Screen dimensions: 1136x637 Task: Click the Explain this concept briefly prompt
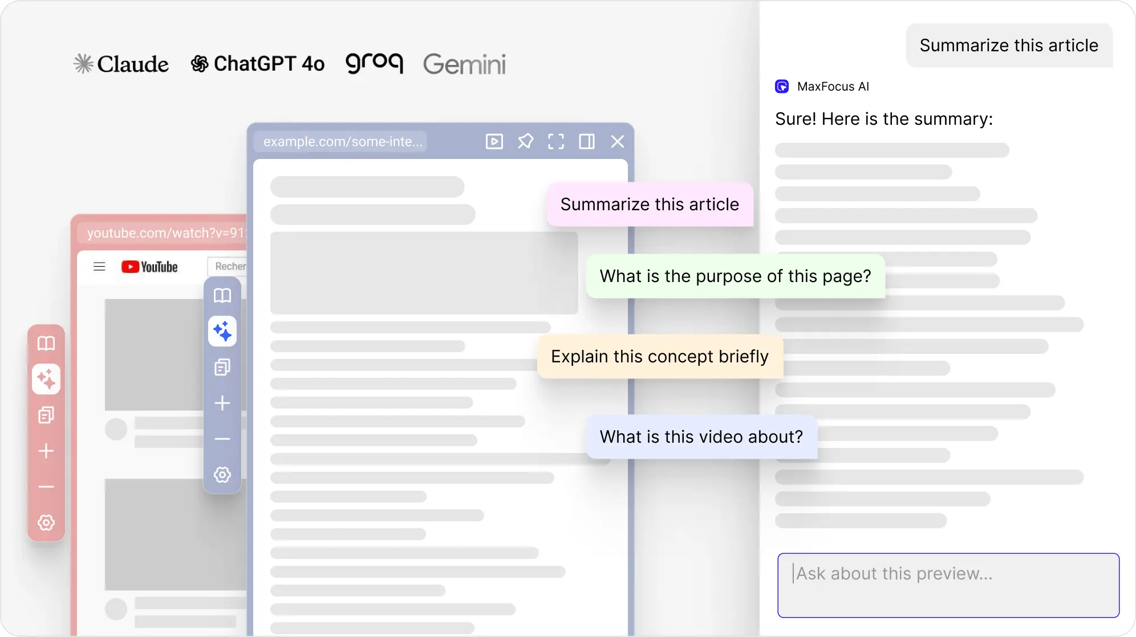(659, 356)
